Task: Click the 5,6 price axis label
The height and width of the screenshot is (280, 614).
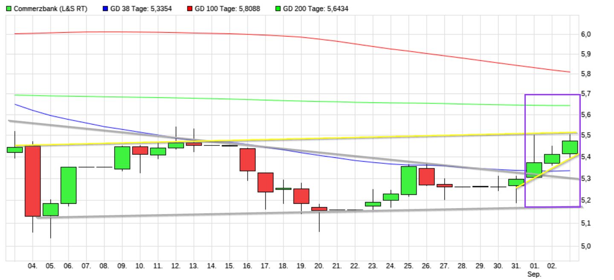Action: [x=587, y=115]
